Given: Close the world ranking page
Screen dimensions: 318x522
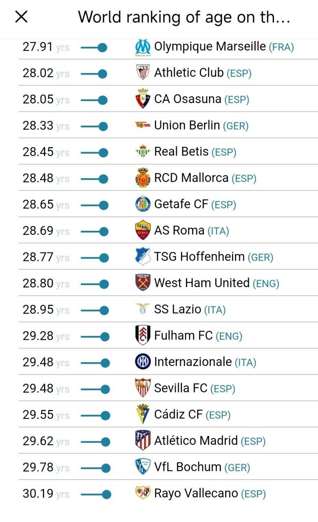Looking at the screenshot, I should coord(21,17).
